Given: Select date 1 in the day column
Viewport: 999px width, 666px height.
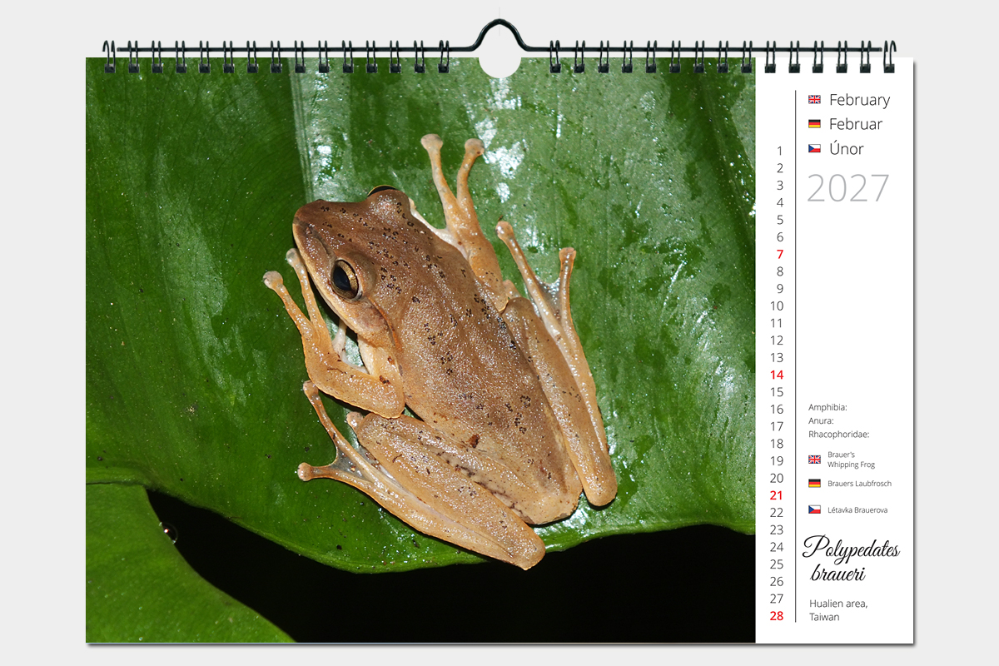Looking at the screenshot, I should pos(780,152).
